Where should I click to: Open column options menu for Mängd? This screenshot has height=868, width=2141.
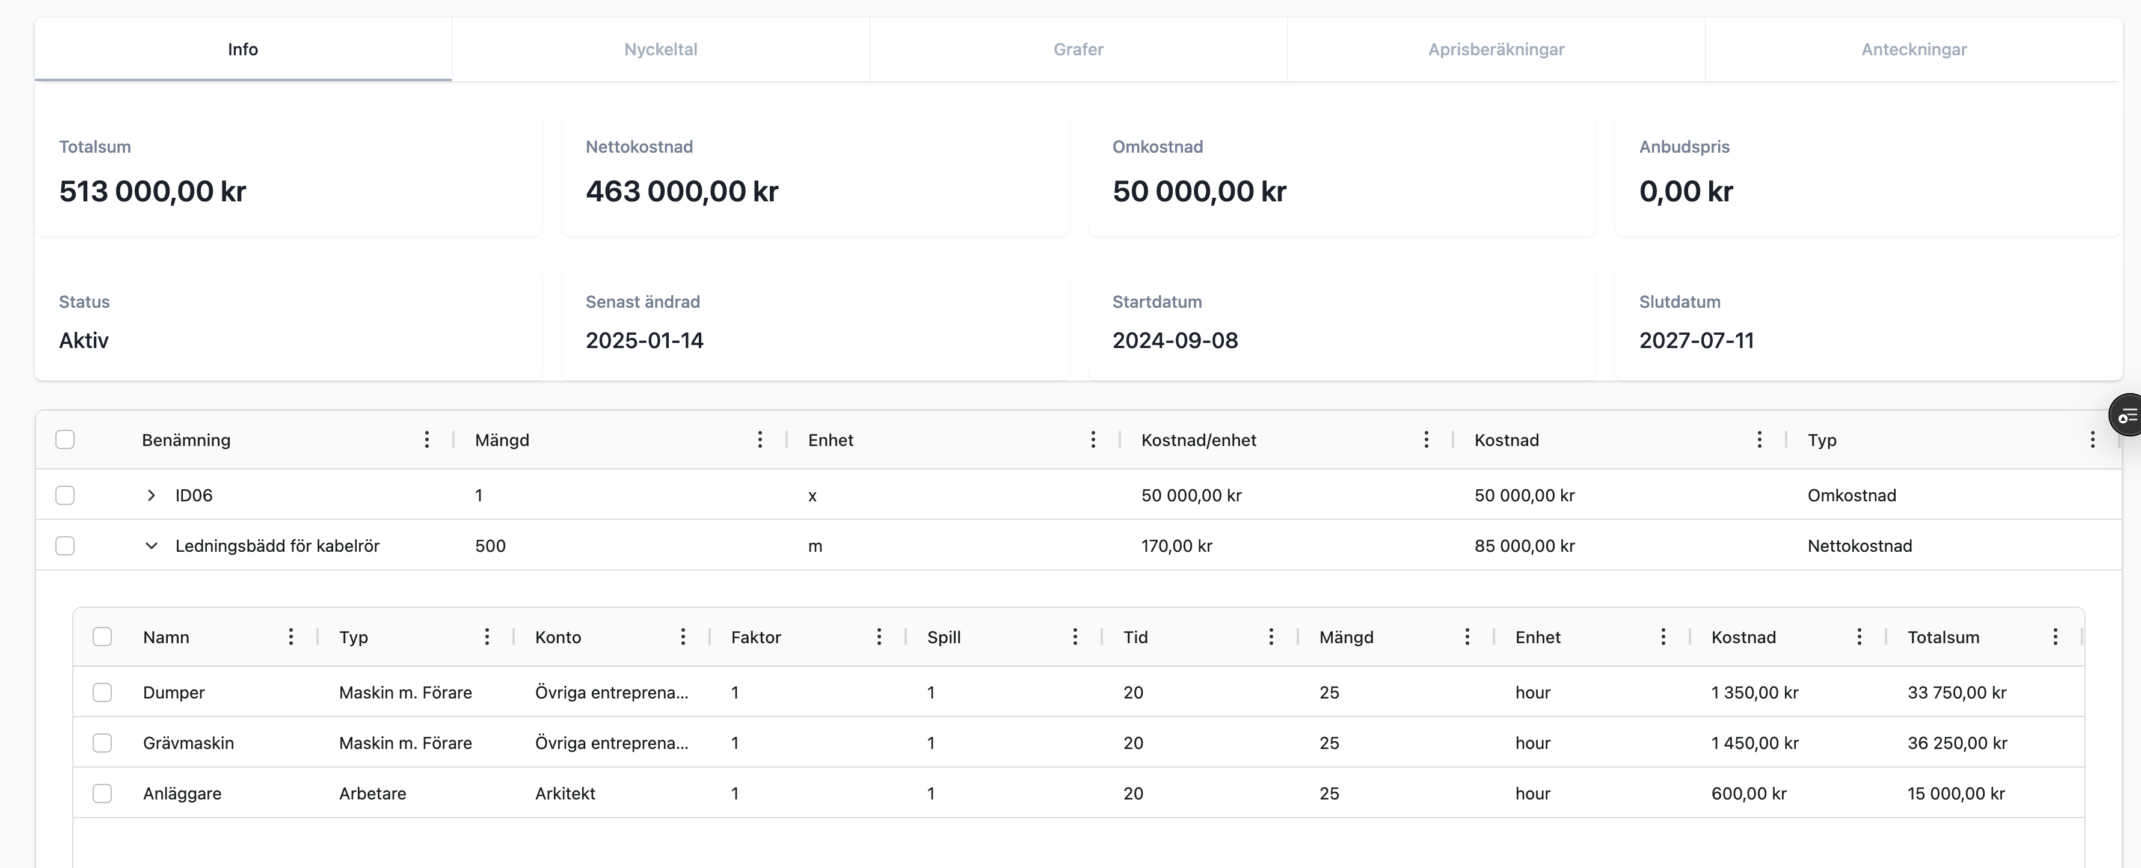[x=760, y=439]
